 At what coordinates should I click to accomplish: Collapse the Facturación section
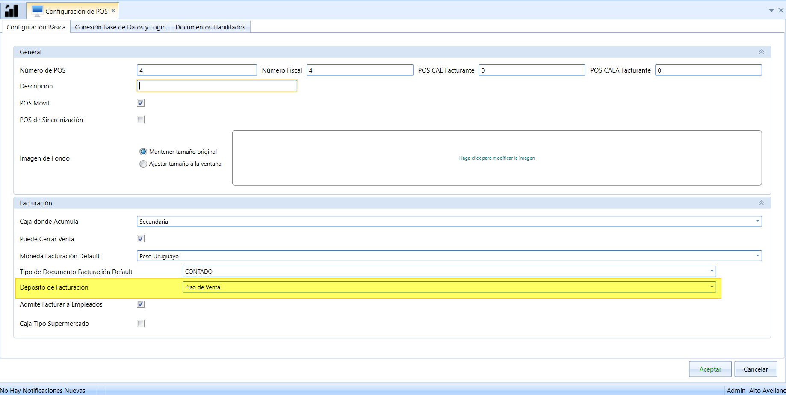tap(761, 203)
